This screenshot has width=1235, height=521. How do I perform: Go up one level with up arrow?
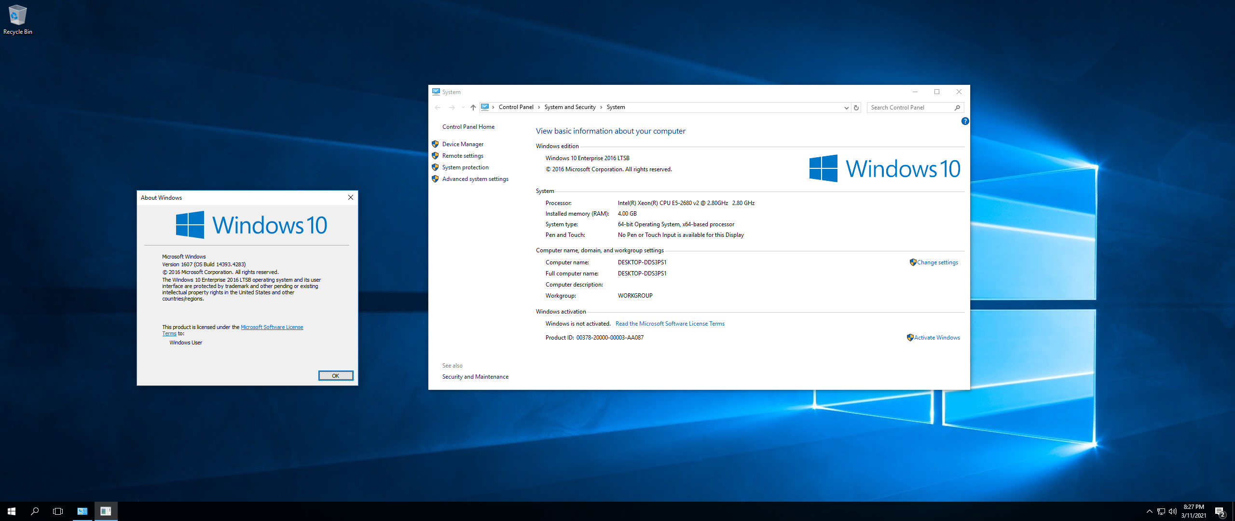(x=473, y=108)
